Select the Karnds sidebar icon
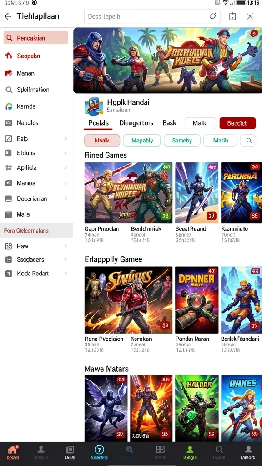 pos(9,106)
